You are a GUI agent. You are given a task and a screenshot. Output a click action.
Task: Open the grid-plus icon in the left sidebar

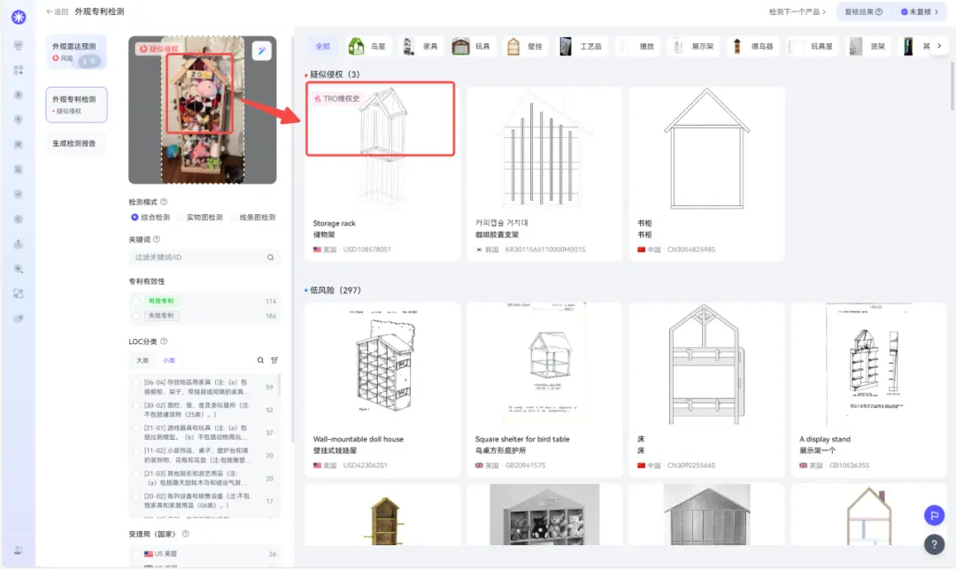19,70
